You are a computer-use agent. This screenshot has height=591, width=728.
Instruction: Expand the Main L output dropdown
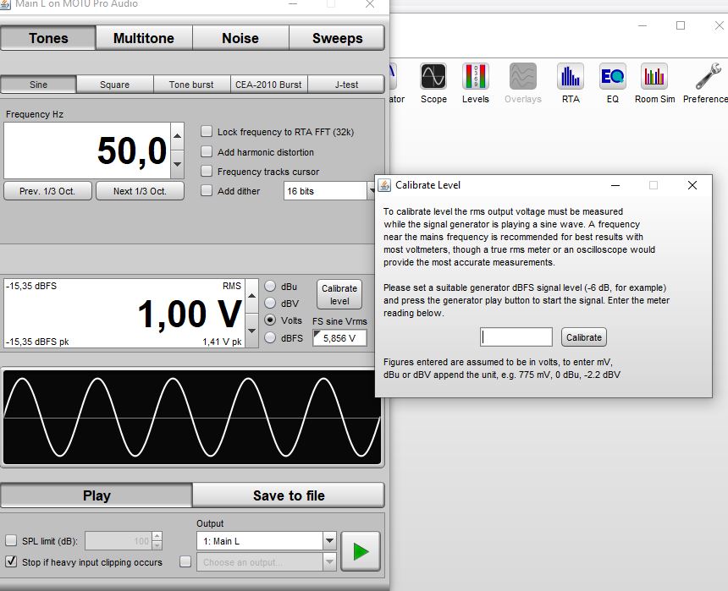pos(266,541)
